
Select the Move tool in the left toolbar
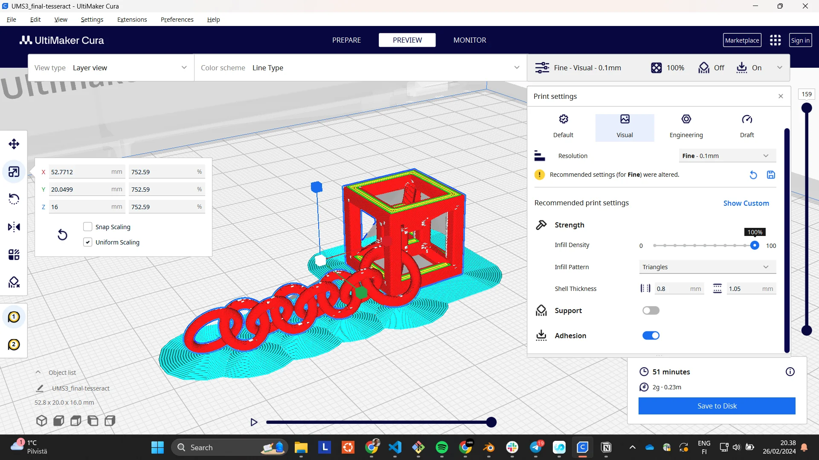14,144
